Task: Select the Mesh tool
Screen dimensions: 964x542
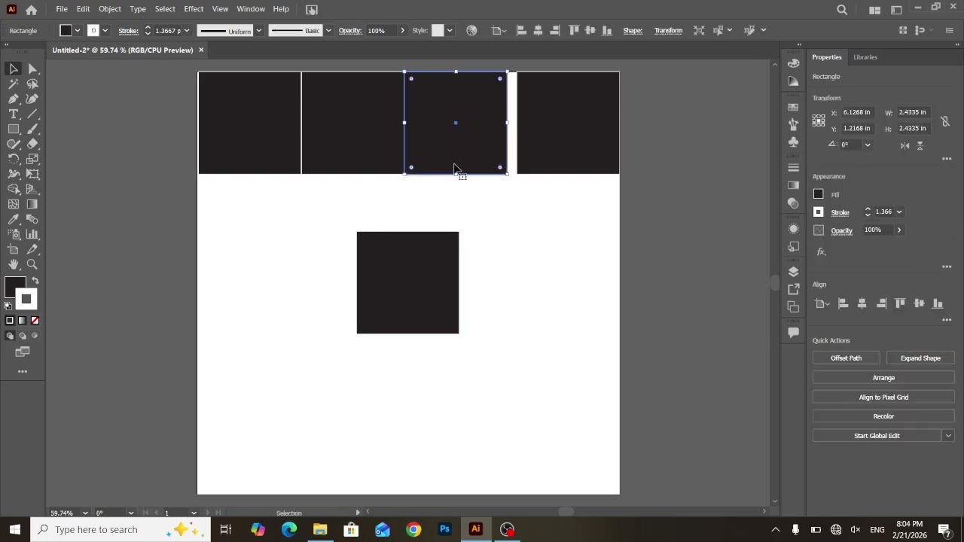Action: [14, 204]
